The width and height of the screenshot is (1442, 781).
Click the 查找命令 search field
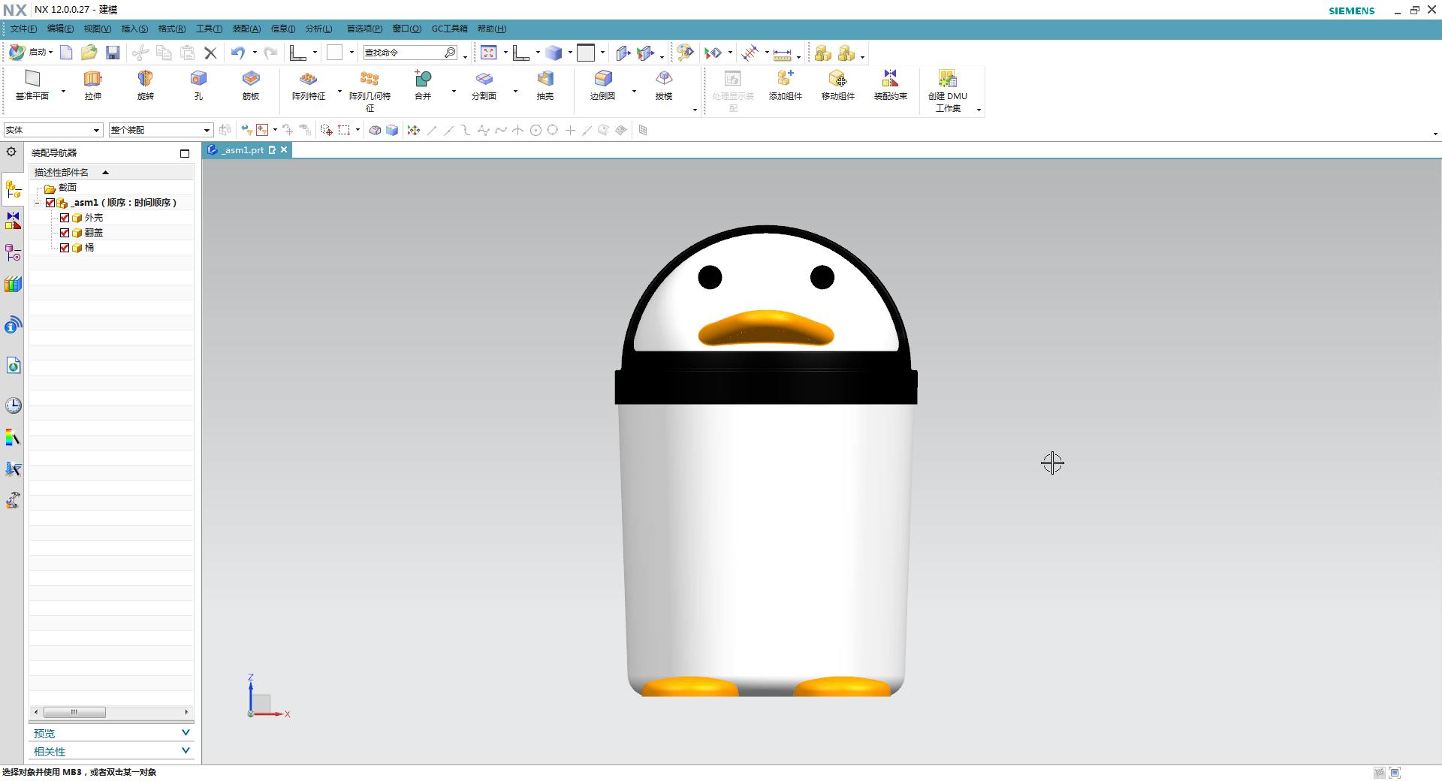411,53
